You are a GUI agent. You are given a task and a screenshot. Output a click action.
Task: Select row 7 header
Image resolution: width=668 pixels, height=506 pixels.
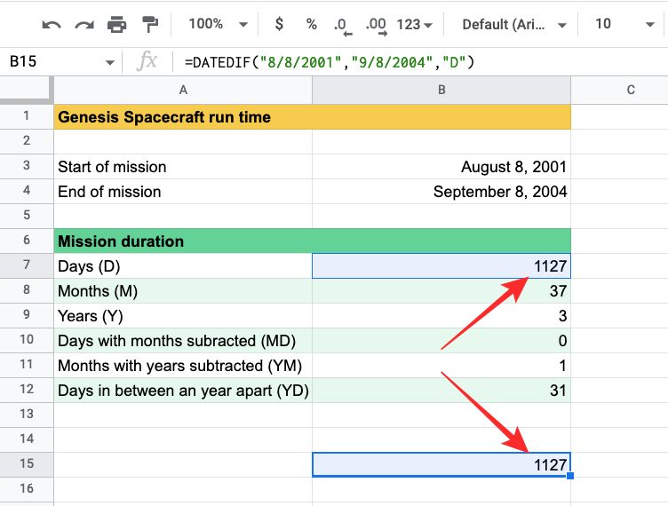pyautogui.click(x=27, y=266)
